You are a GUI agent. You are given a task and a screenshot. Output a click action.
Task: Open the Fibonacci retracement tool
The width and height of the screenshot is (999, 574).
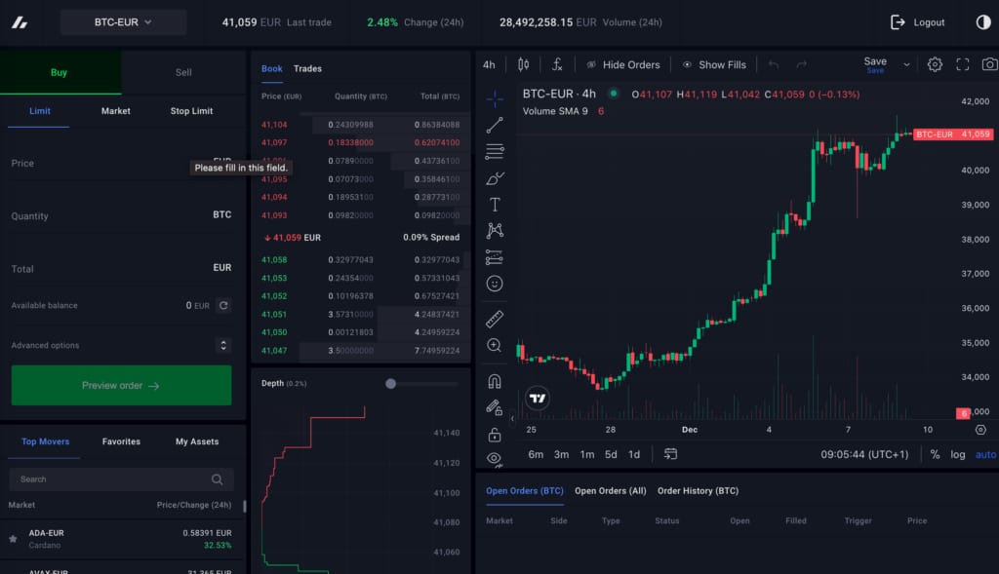[x=495, y=151]
